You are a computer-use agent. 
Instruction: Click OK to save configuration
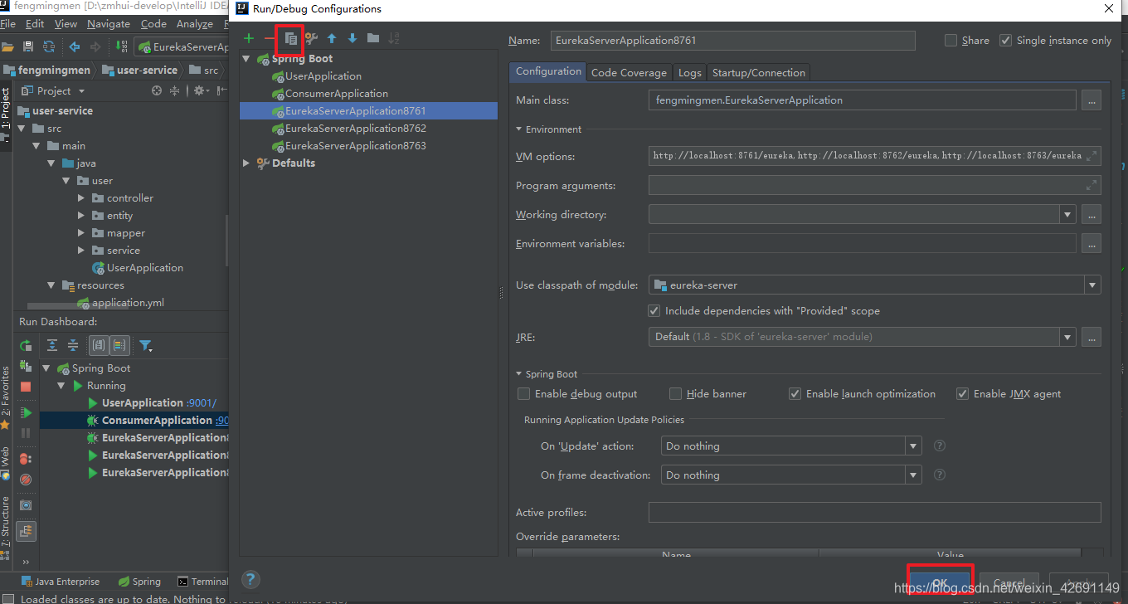click(x=940, y=583)
